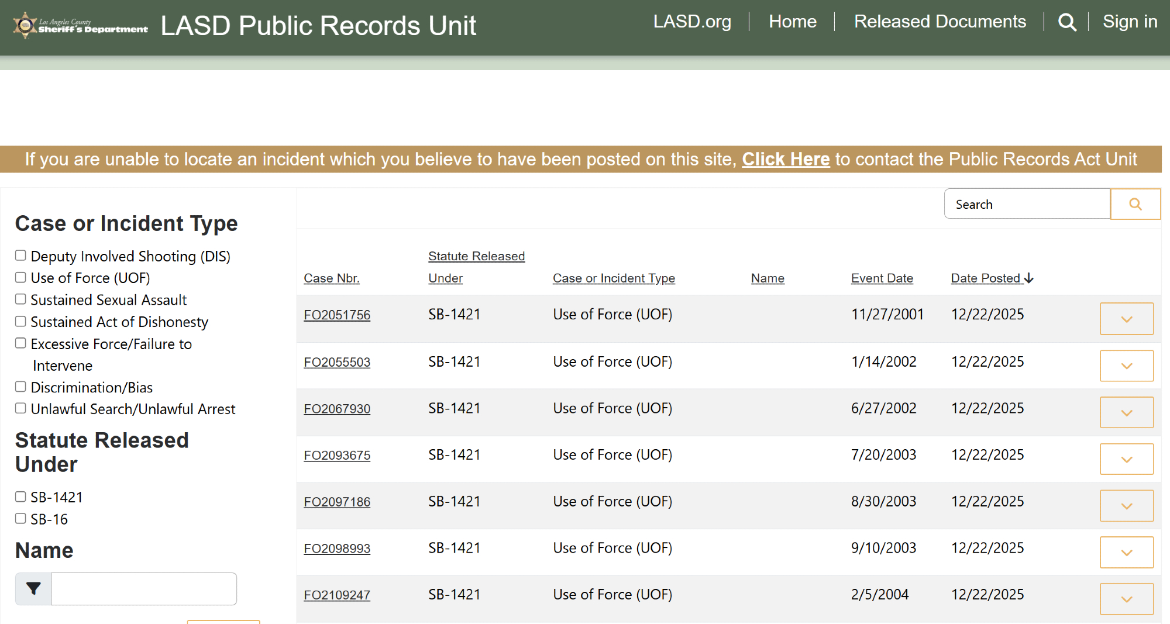Focus the Search text field
This screenshot has height=624, width=1170.
point(1027,204)
